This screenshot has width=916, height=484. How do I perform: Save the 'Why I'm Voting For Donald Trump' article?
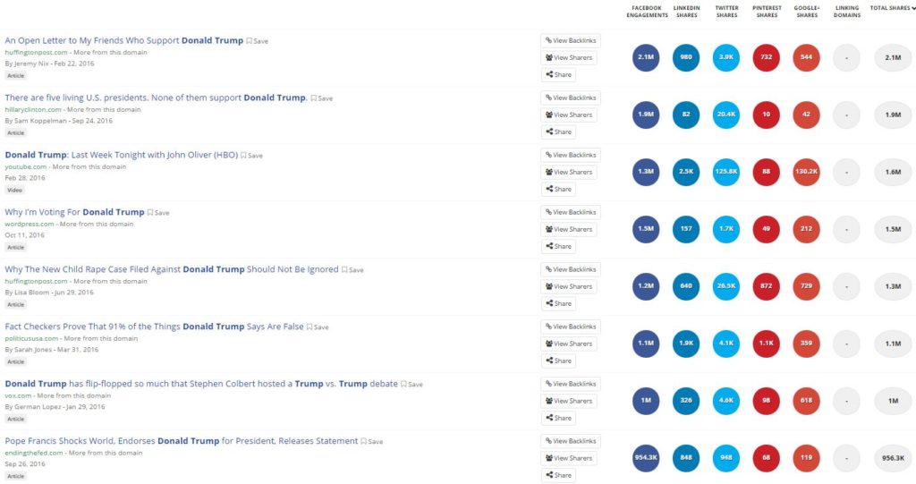tap(158, 213)
